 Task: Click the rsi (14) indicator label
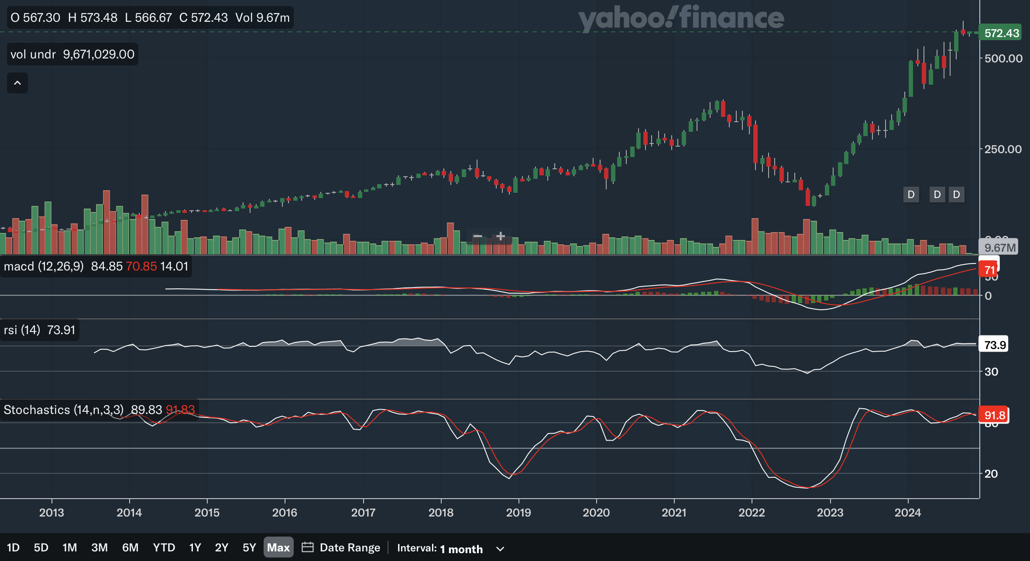[22, 330]
